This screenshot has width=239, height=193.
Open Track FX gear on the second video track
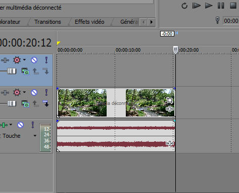click(17, 92)
